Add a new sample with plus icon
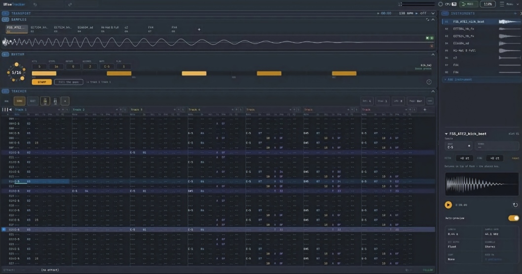 pyautogui.click(x=199, y=29)
